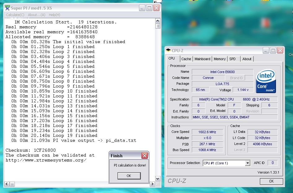Viewport: 293px width, 193px height.
Task: Click the 'http://www.xtremesystems.org/' text in Super PI
Action: [x=46, y=160]
